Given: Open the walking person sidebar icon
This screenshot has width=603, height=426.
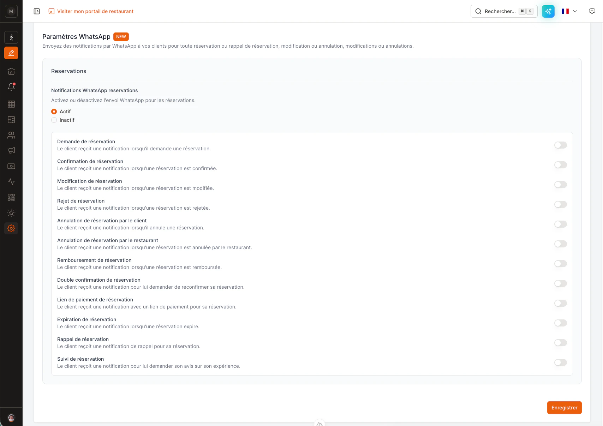Looking at the screenshot, I should (x=11, y=37).
